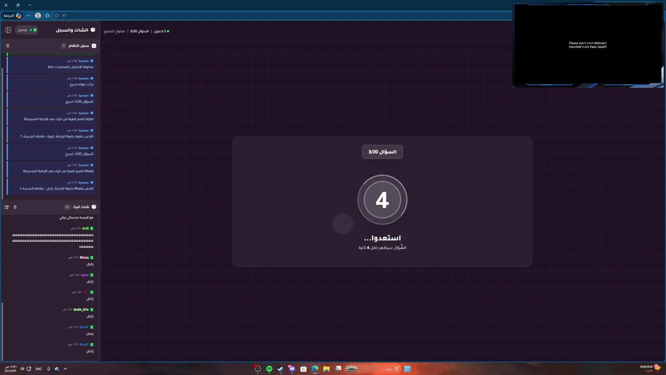Select log entry بدأت جوله اسرع

pyautogui.click(x=51, y=81)
